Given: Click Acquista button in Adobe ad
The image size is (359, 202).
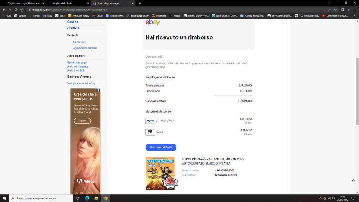Looking at the screenshot, I should (82, 121).
